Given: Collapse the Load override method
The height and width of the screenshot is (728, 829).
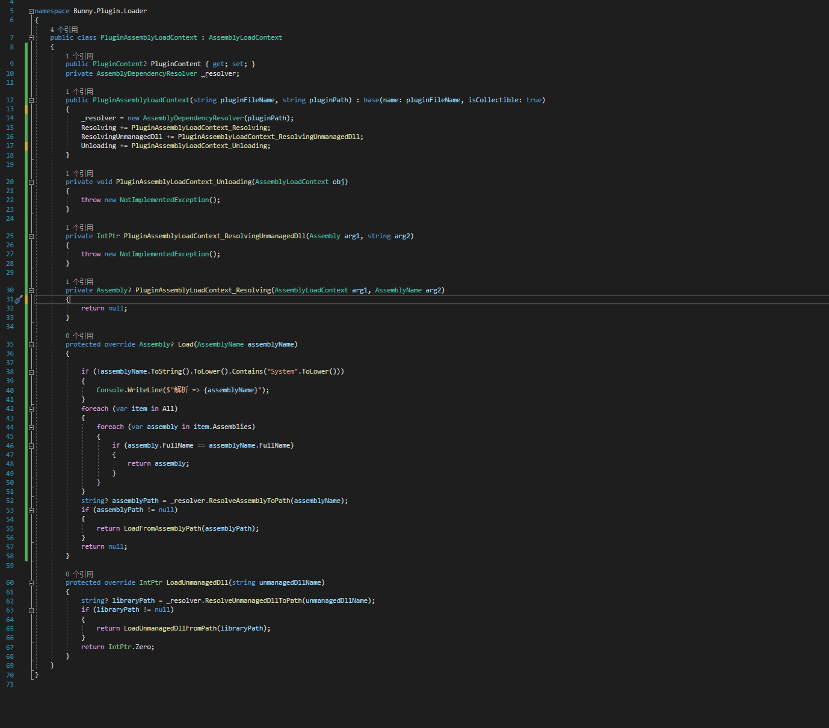Looking at the screenshot, I should point(31,344).
